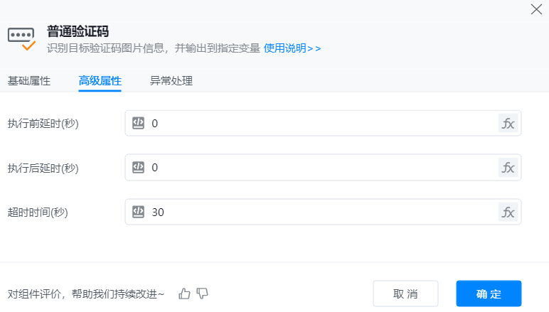Screen dimensions: 549x312
Task: Close the 普通验证码 dialog
Action: point(537,9)
